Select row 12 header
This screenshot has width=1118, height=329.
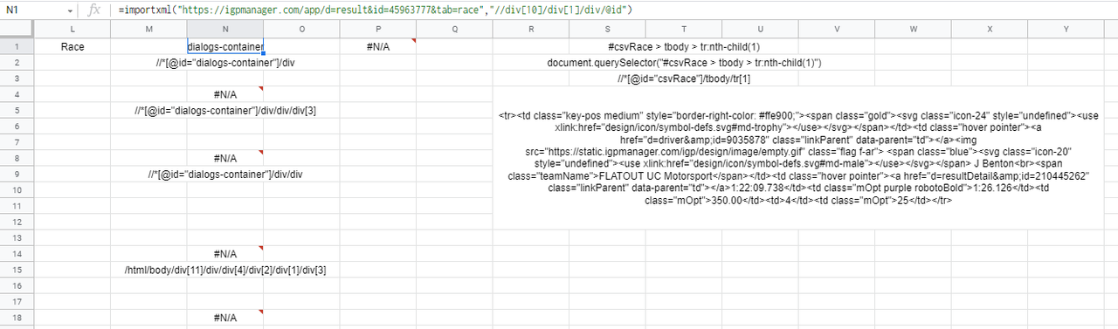[17, 222]
